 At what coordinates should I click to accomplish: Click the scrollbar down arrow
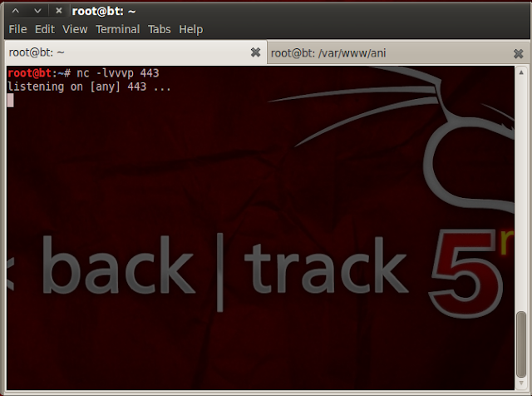point(521,383)
